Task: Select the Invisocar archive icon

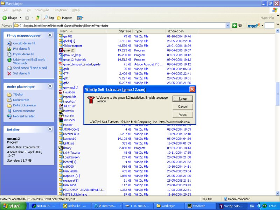Action: [61, 120]
